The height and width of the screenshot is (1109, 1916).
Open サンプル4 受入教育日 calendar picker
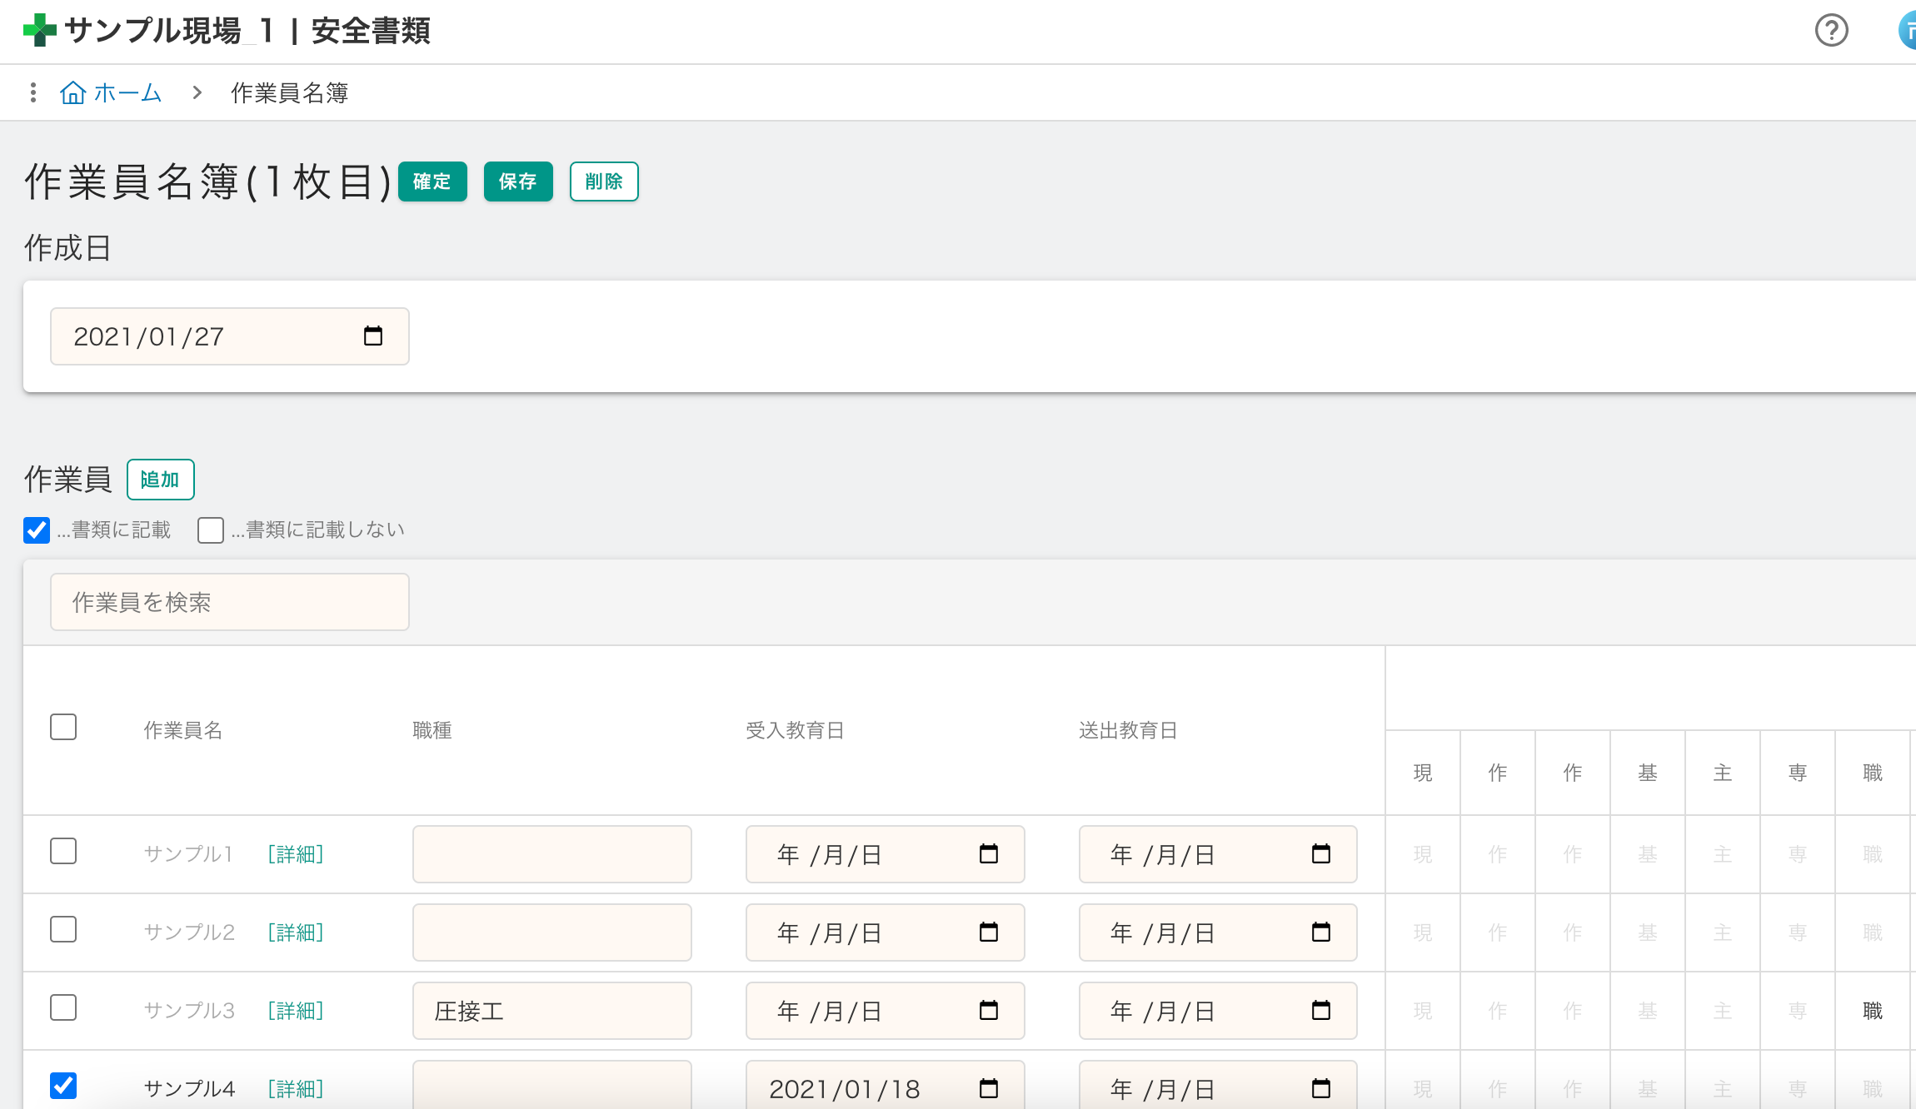[988, 1088]
